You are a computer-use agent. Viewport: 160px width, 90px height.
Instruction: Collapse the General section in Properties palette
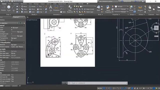pyautogui.click(x=24, y=25)
